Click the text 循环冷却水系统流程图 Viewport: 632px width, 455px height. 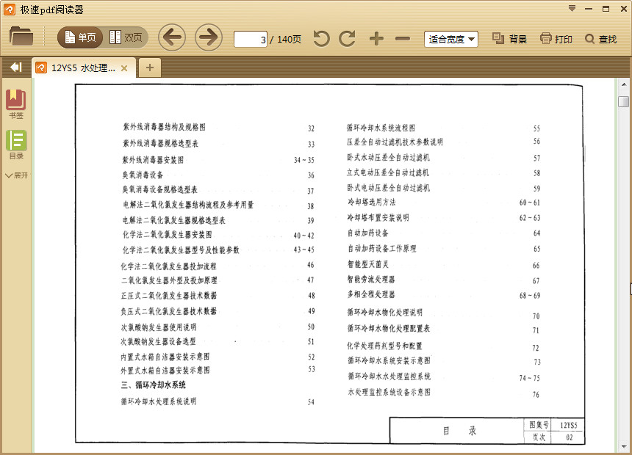[x=381, y=128]
